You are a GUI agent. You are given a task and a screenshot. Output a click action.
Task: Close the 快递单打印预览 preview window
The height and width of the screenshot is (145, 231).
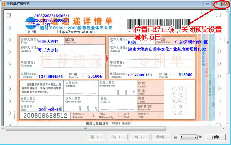225,4
